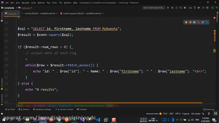Open the Run menu

[49, 3]
